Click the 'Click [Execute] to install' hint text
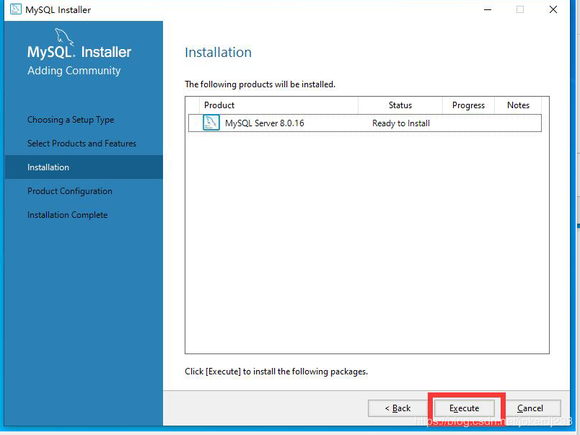The image size is (580, 435). click(x=276, y=372)
